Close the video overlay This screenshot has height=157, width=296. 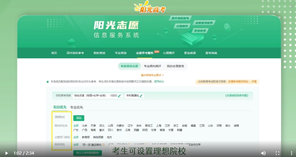point(292,6)
